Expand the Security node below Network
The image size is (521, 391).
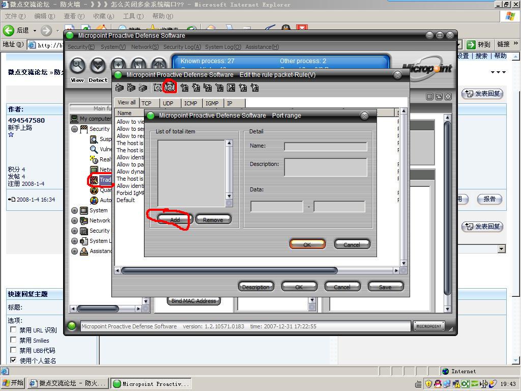(74, 231)
